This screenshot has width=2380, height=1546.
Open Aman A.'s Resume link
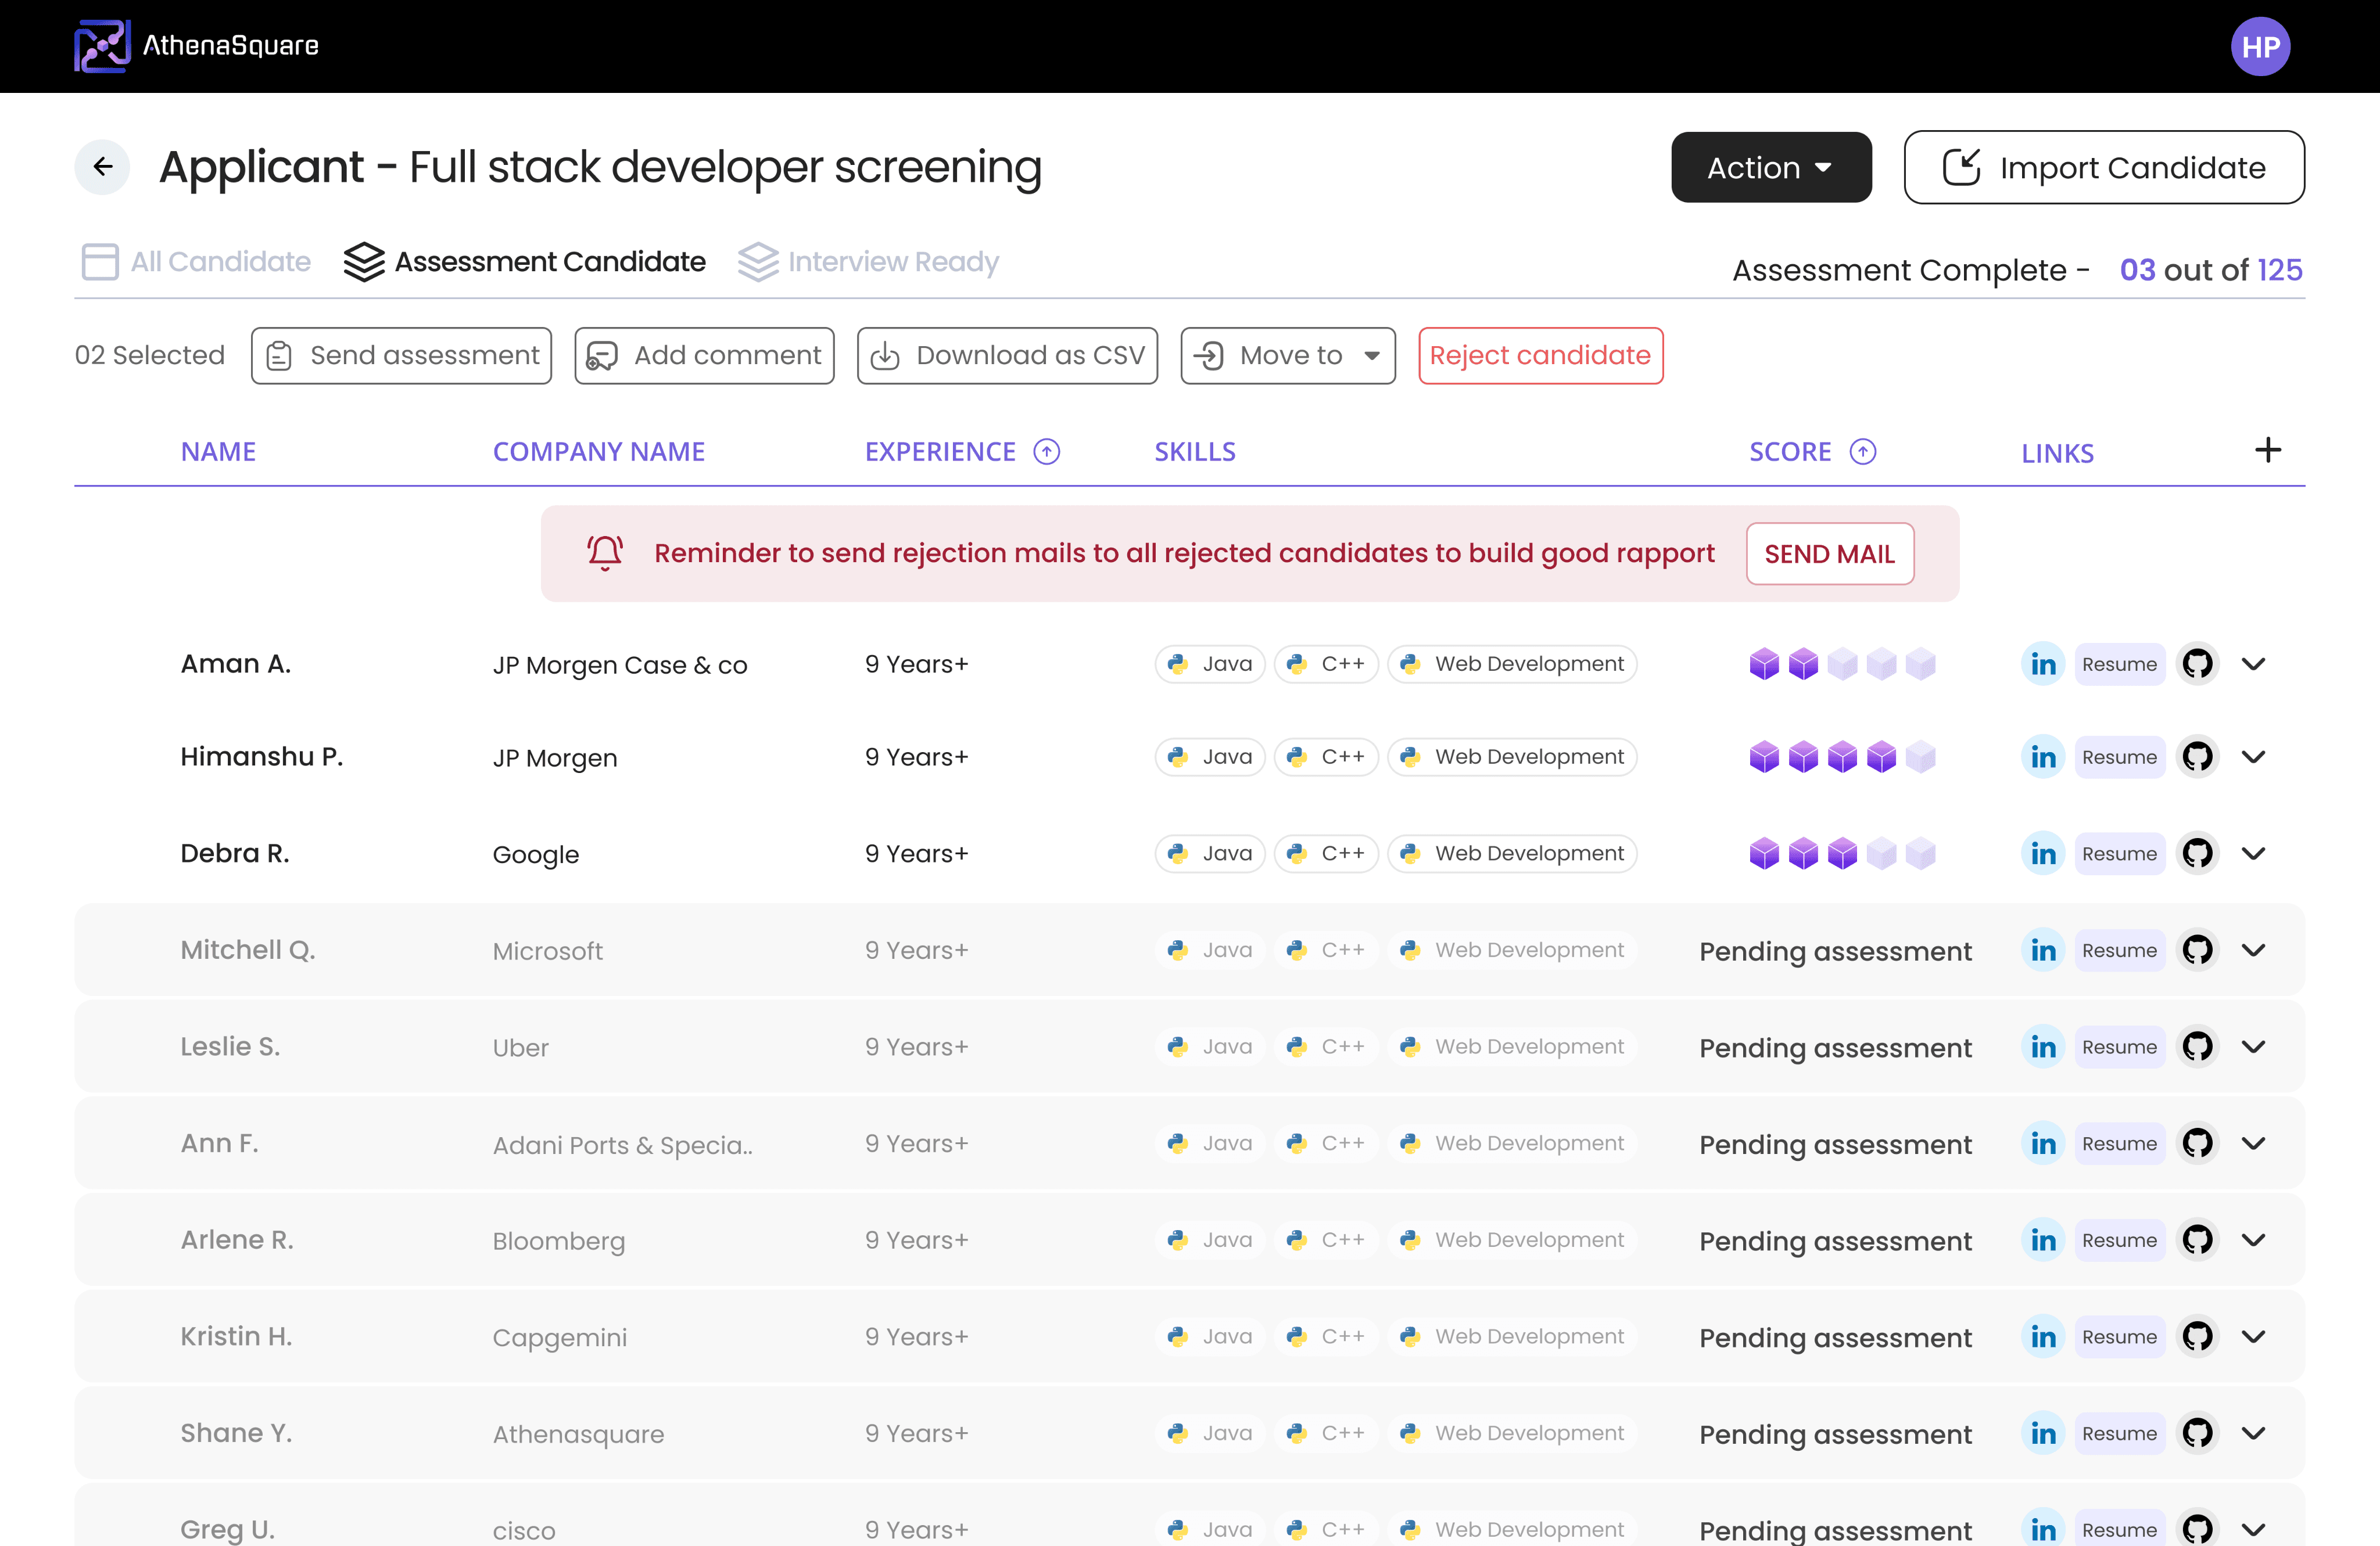2119,664
